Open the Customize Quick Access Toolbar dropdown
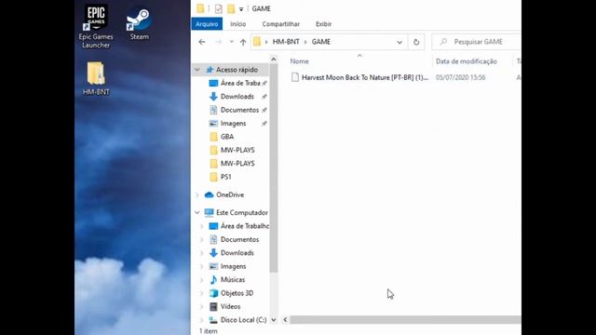596x335 pixels. (x=241, y=9)
